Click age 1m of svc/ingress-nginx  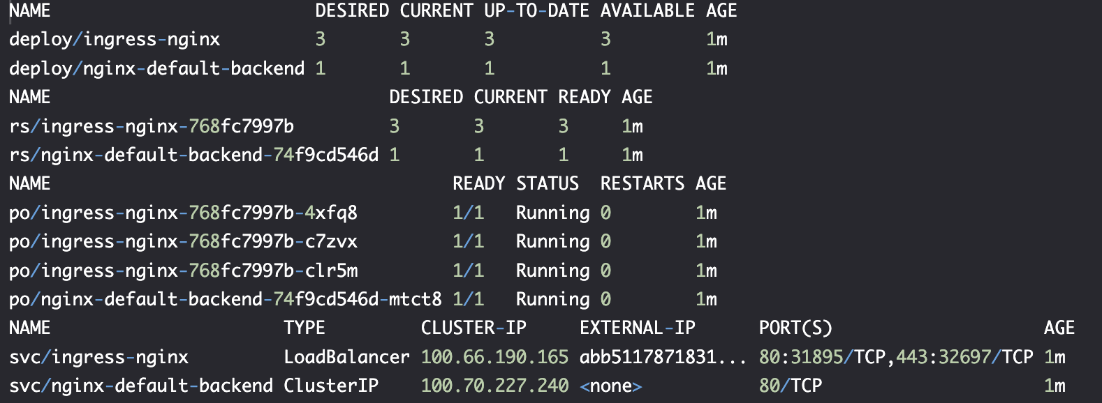pos(1055,357)
